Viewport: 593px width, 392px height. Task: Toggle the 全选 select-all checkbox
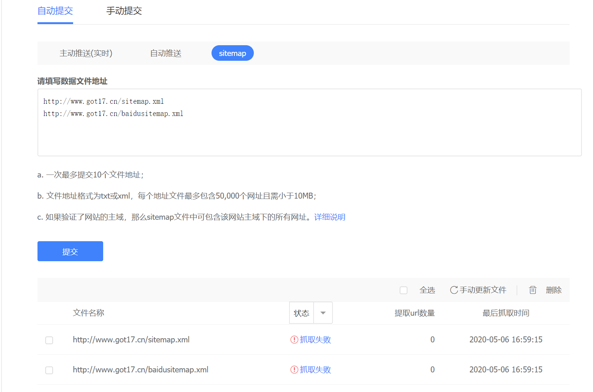[x=404, y=290]
